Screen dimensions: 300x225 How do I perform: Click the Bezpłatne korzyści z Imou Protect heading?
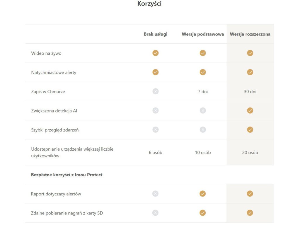[67, 175]
